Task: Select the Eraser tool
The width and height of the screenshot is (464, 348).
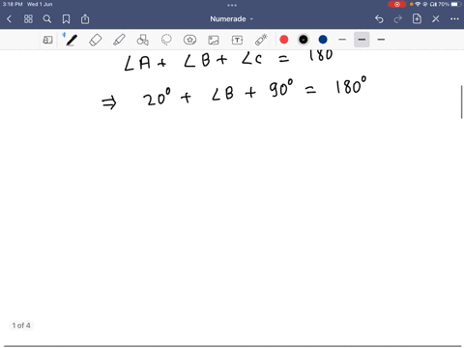Action: click(x=96, y=40)
